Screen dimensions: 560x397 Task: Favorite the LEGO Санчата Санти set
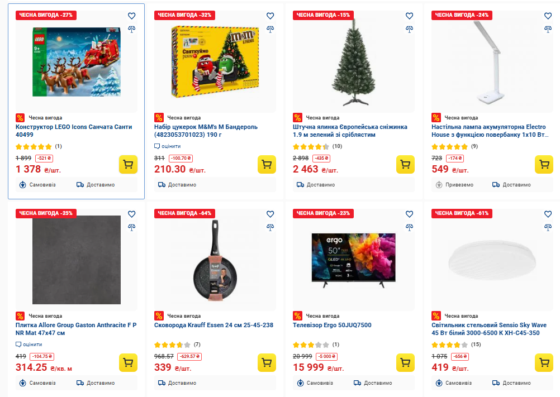tap(132, 16)
